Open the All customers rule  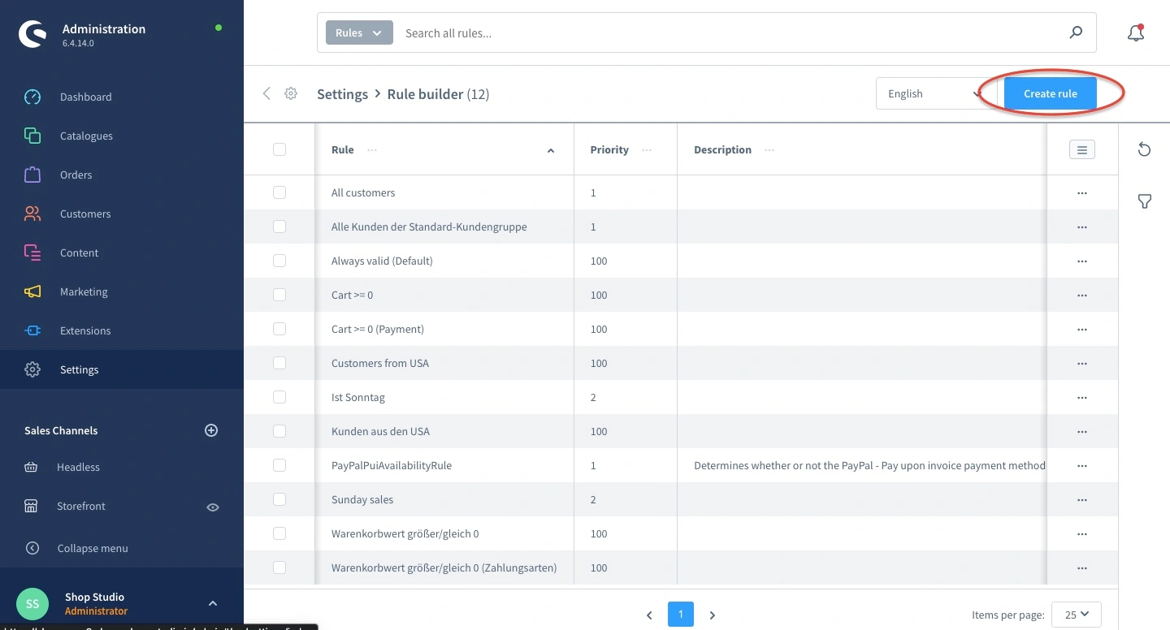point(363,193)
